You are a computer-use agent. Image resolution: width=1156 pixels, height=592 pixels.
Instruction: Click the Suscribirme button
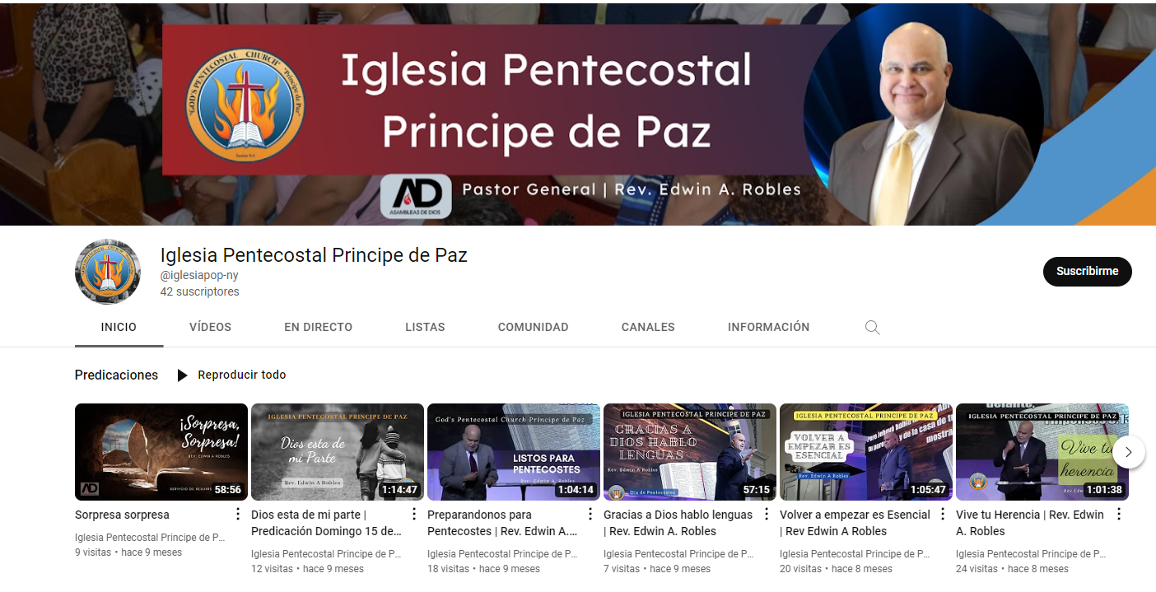(x=1088, y=272)
